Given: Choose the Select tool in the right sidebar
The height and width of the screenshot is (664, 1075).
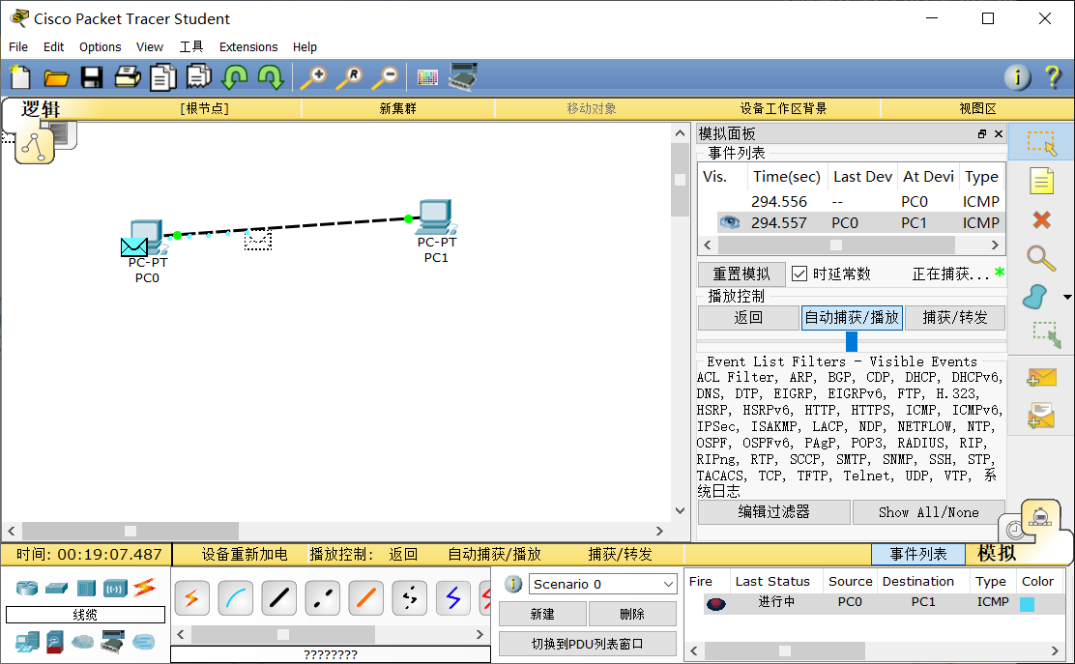Looking at the screenshot, I should (x=1041, y=142).
